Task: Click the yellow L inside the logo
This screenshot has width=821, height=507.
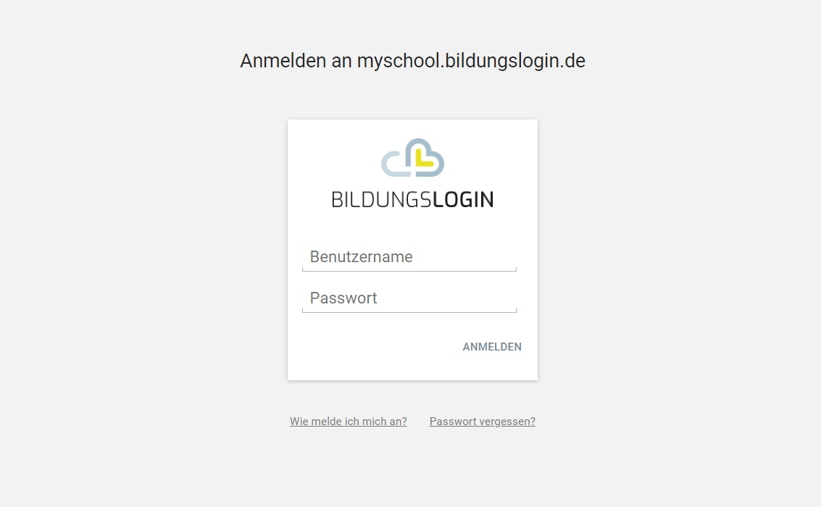Action: [x=424, y=159]
